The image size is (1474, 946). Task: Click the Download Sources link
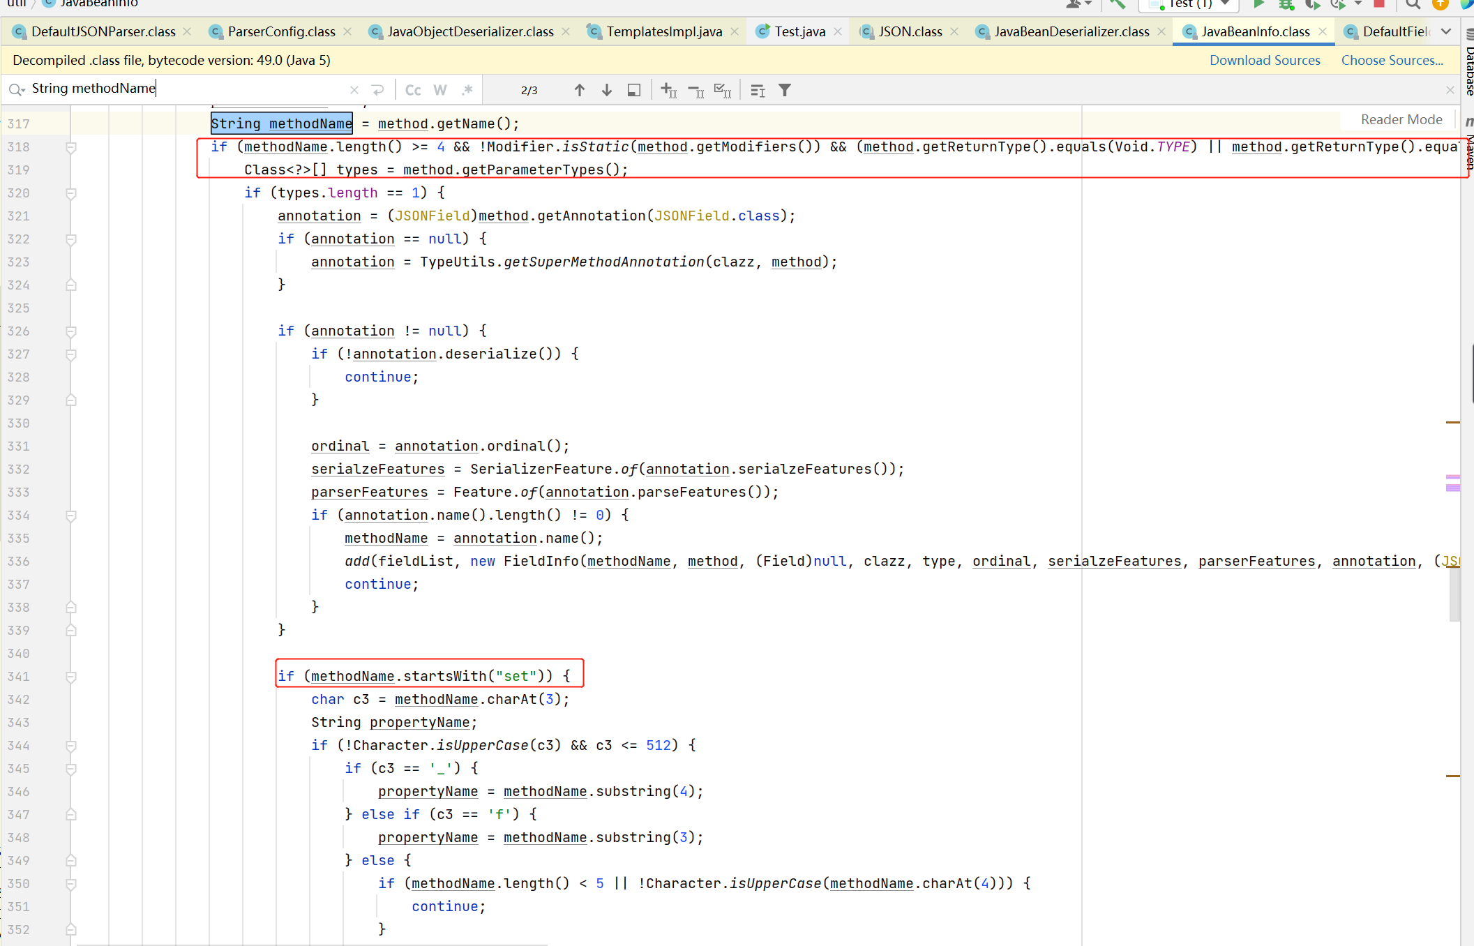(1264, 60)
